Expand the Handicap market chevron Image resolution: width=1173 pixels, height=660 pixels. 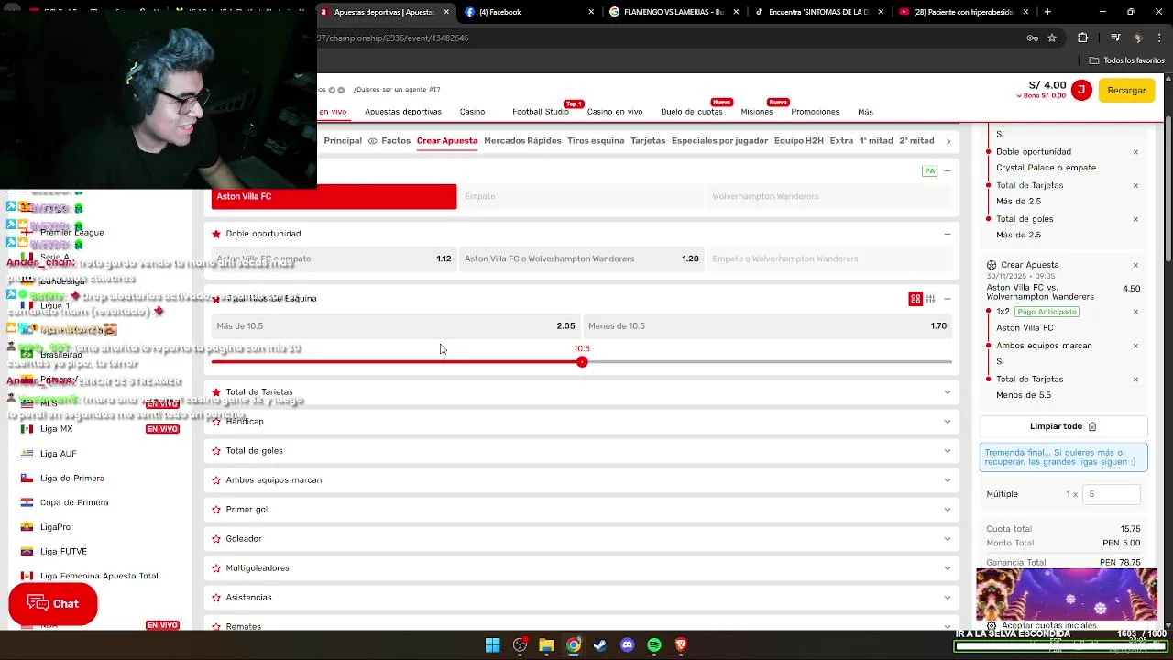point(948,422)
